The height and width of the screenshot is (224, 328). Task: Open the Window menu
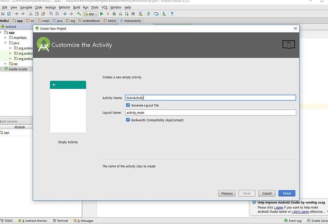116,7
